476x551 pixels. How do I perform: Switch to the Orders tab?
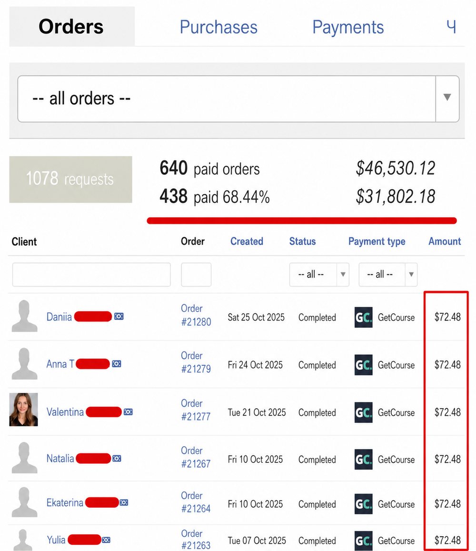tap(72, 26)
